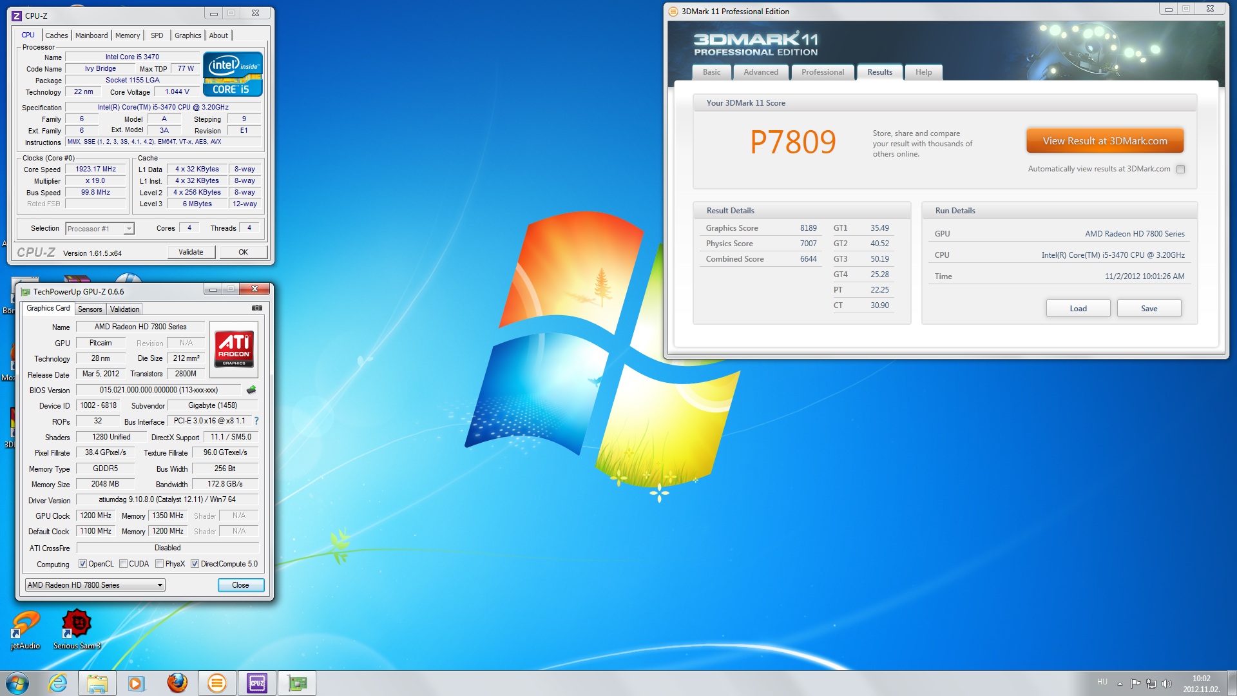
Task: Open Windows Media Player from taskbar
Action: 136,683
